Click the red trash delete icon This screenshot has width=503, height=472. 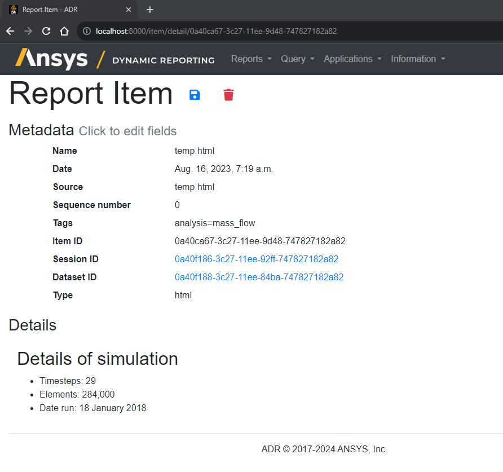pyautogui.click(x=228, y=95)
